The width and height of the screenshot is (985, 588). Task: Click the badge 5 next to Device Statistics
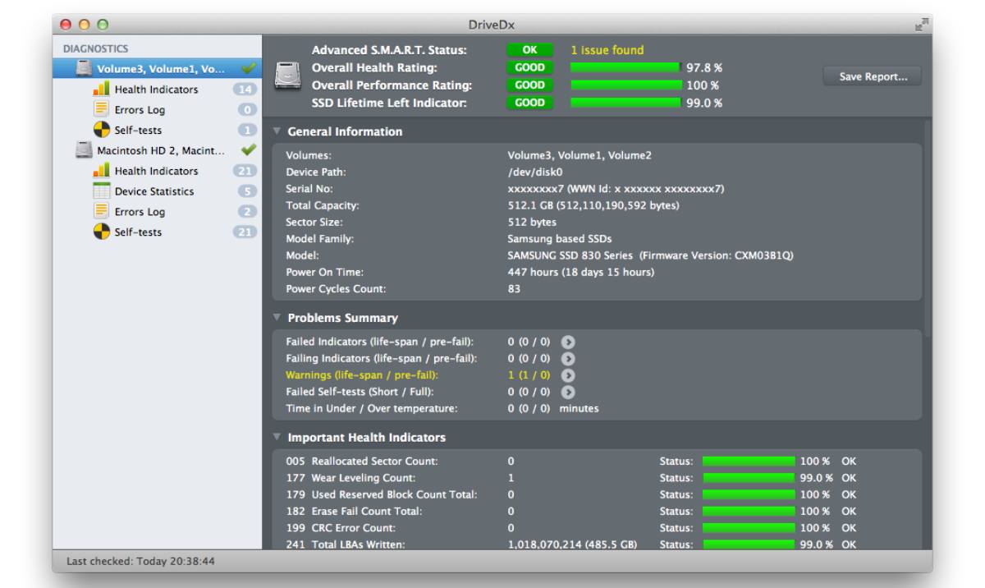[x=247, y=191]
